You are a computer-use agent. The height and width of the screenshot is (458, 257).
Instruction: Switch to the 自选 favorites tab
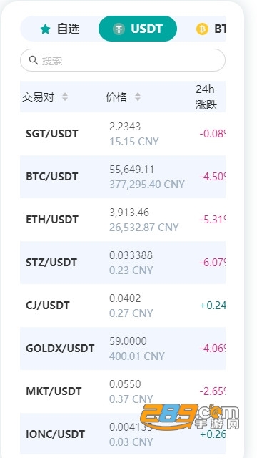[60, 29]
